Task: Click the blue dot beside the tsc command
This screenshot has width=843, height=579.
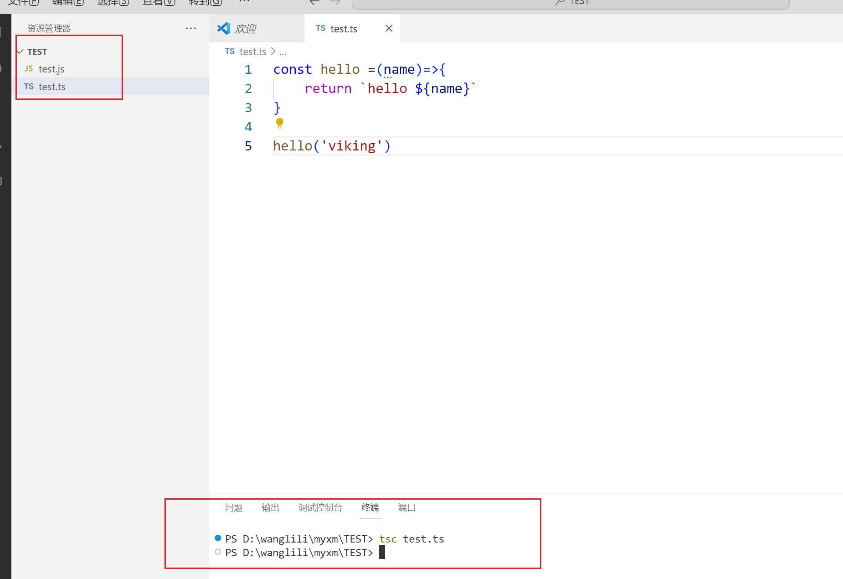Action: [218, 538]
